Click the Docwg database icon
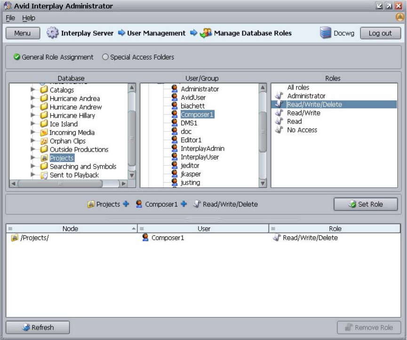 point(325,33)
